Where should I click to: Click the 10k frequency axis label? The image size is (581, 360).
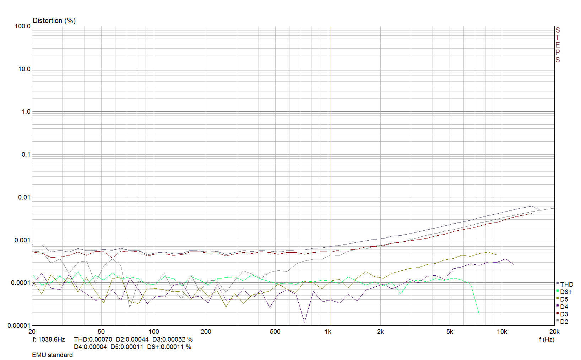click(502, 332)
